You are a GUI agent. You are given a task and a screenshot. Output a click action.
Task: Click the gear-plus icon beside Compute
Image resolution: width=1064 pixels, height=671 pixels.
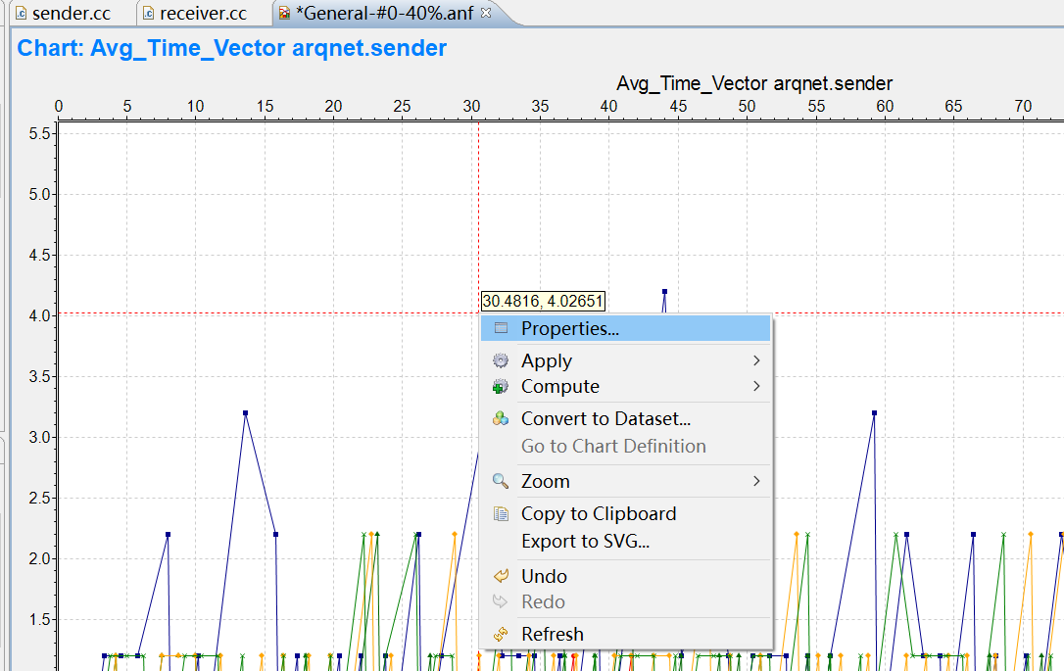(501, 387)
